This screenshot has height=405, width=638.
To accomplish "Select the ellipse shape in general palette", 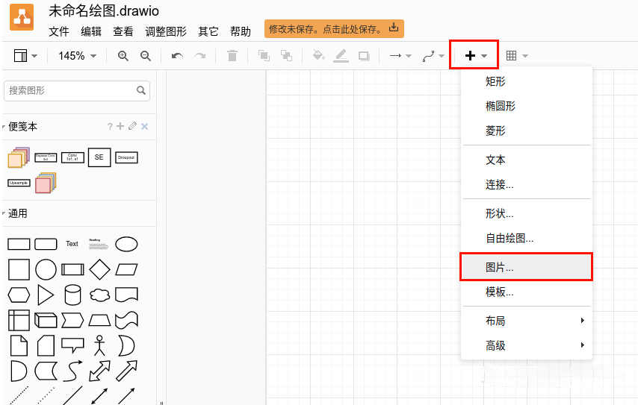I will 126,244.
